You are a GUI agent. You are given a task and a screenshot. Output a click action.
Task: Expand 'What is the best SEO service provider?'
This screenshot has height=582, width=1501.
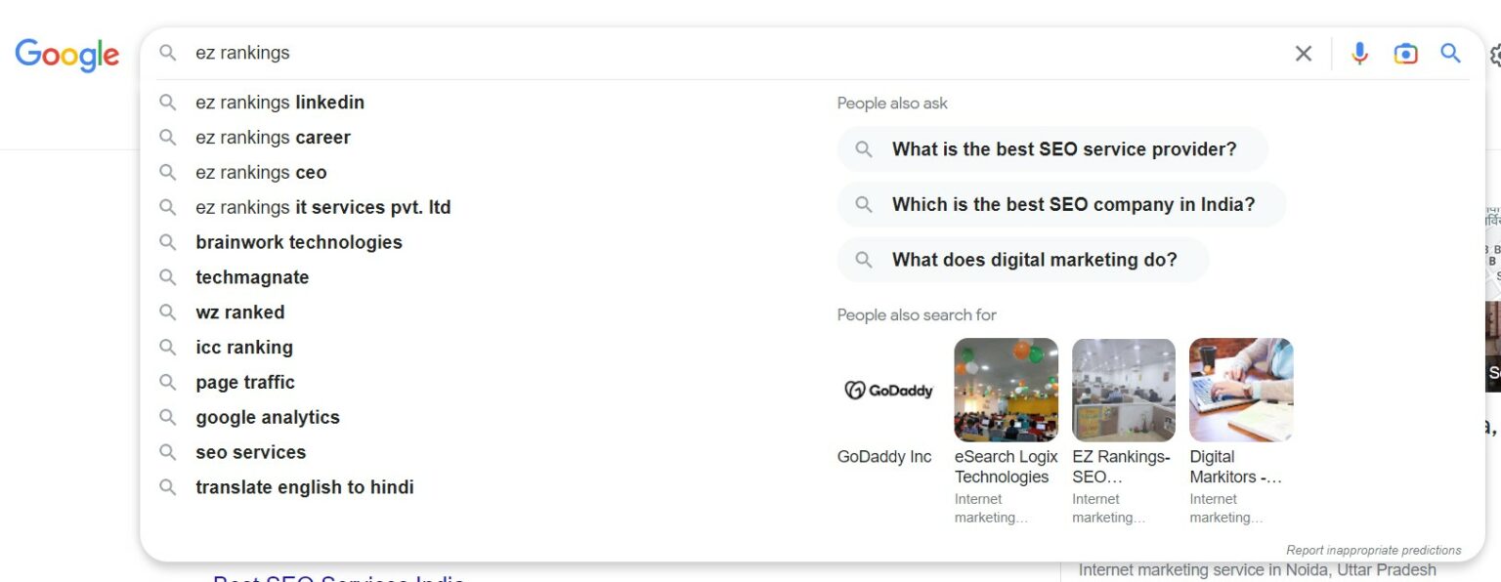coord(1051,148)
